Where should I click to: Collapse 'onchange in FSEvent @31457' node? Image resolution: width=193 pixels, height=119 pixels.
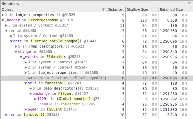coord(31,94)
